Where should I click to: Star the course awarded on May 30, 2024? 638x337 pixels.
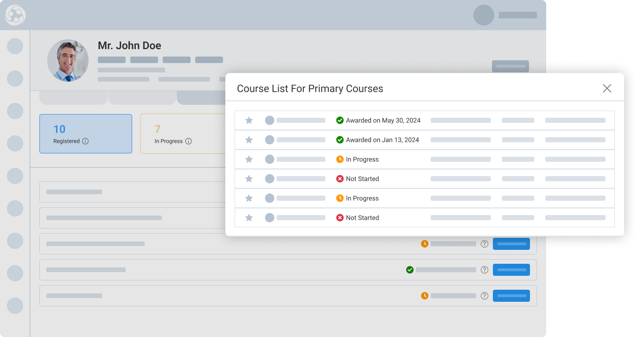pos(249,121)
